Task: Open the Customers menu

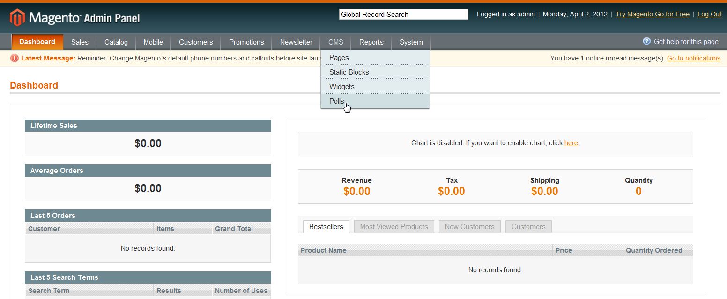Action: click(x=196, y=42)
